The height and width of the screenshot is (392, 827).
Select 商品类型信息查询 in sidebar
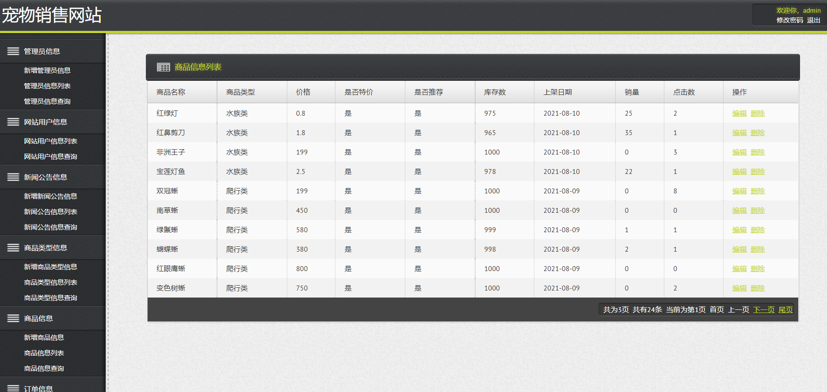click(50, 298)
